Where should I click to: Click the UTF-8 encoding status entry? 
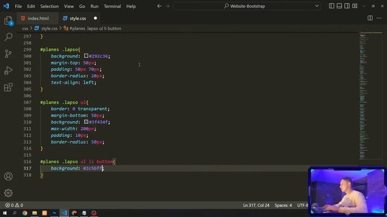click(x=302, y=205)
